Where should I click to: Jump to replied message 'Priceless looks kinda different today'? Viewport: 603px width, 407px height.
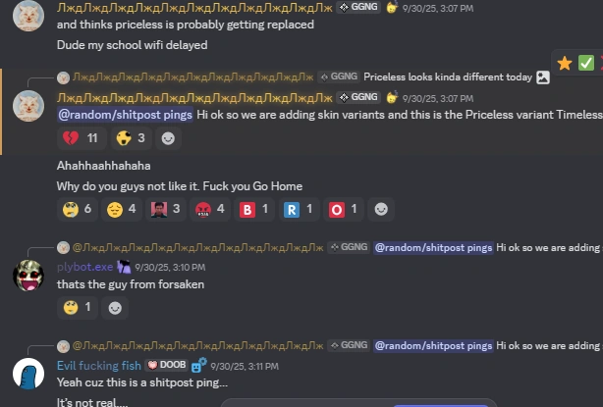point(448,77)
